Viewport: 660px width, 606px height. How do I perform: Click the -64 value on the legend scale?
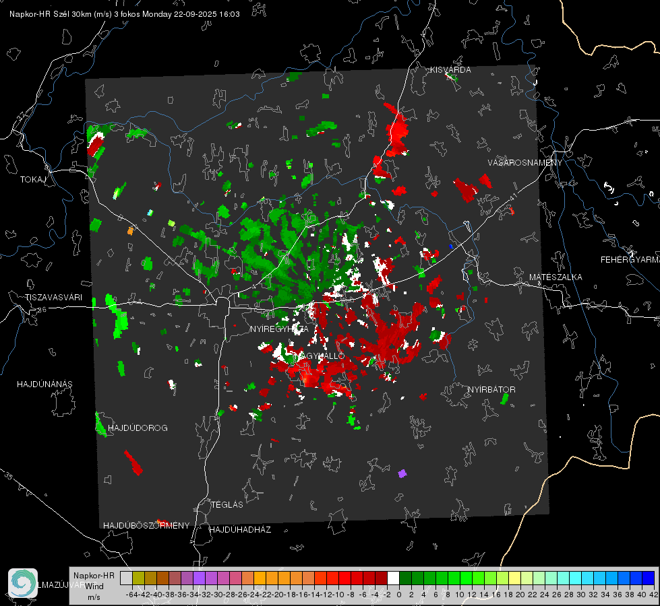132,595
